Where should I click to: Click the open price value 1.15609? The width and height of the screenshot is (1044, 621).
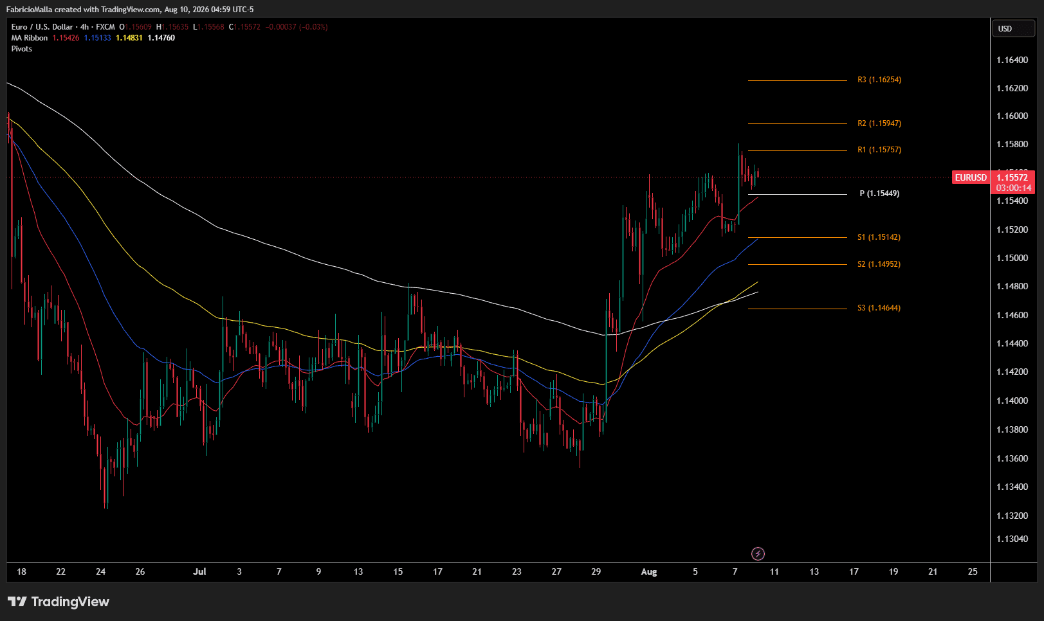pyautogui.click(x=138, y=27)
